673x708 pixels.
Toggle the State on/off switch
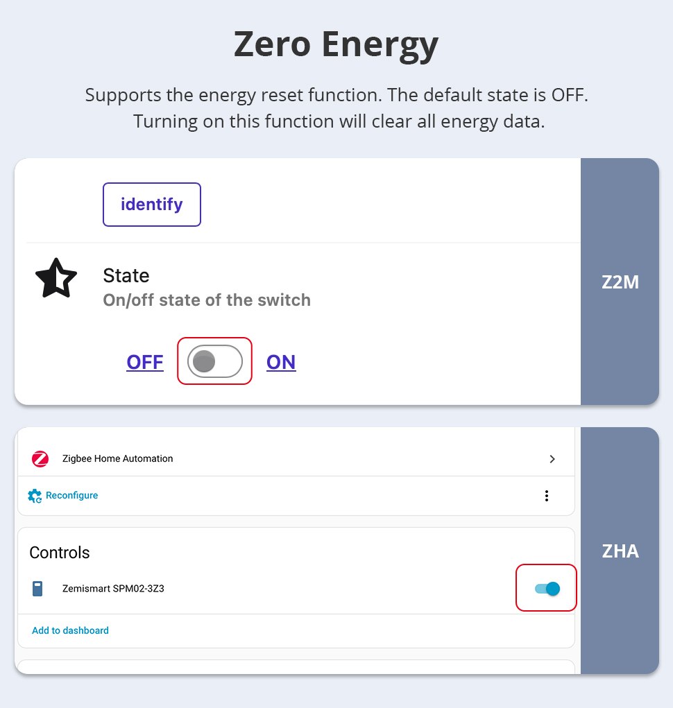point(214,361)
